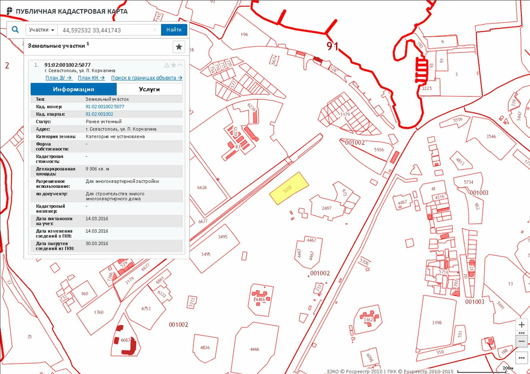Click the small star icon on parcel result
Image resolution: width=530 pixels, height=374 pixels.
tap(173, 65)
